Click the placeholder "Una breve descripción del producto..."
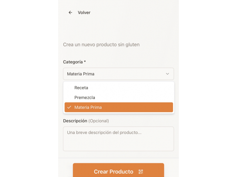 tap(104, 132)
